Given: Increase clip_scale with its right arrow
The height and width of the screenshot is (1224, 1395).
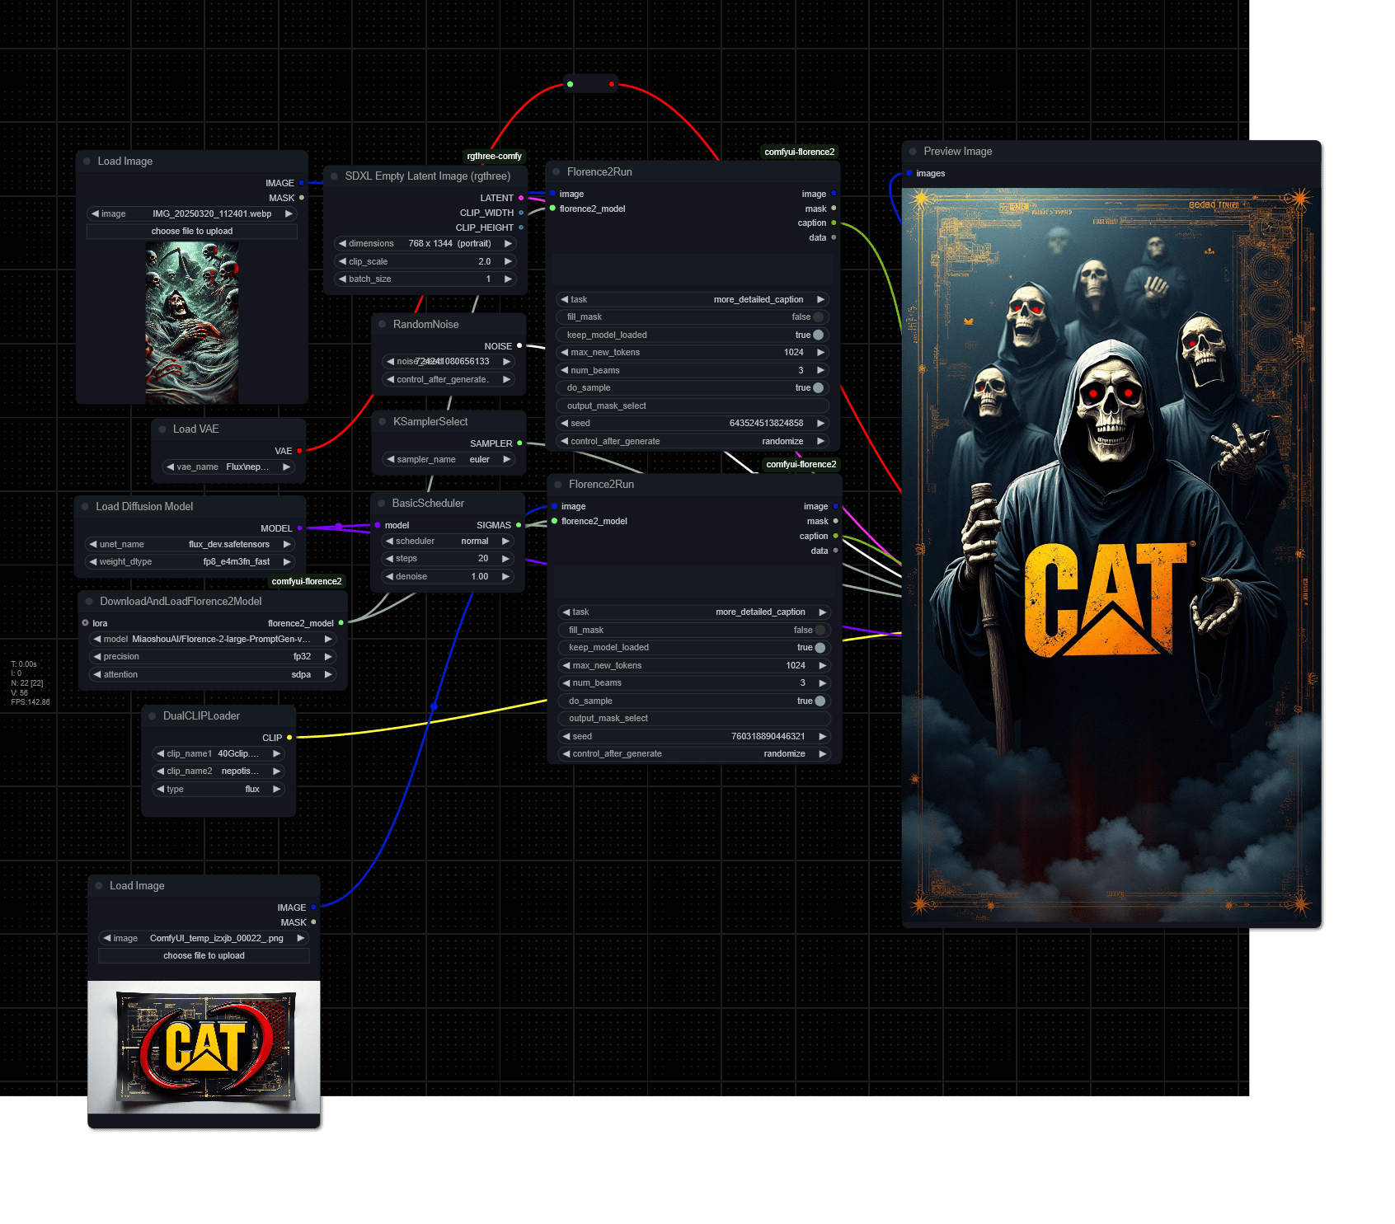Looking at the screenshot, I should (x=508, y=261).
